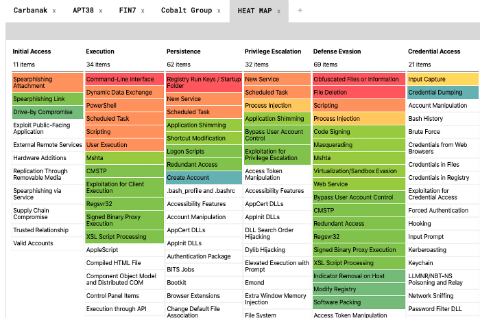Close the HEAT MAP tab
Viewport: 480px width, 318px height.
click(278, 11)
